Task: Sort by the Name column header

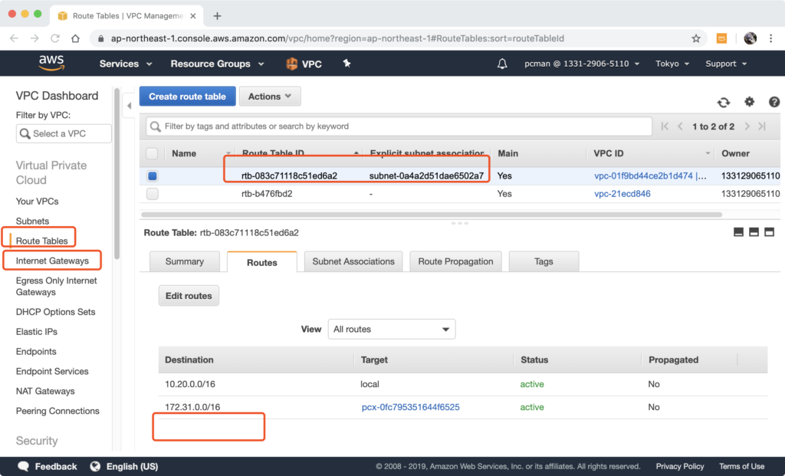Action: point(184,153)
